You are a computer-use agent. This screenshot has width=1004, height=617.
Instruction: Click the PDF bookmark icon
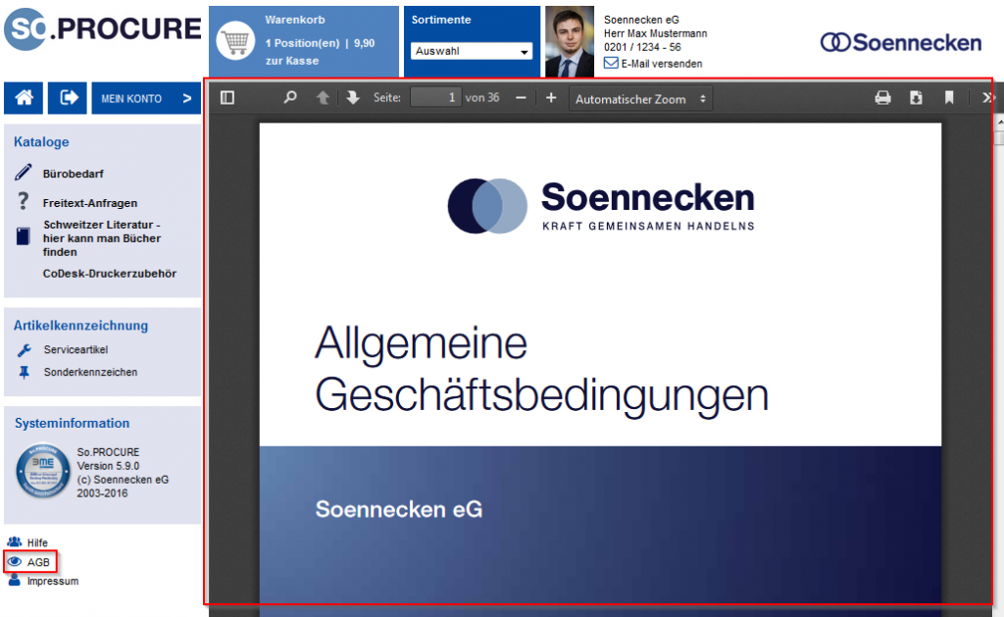point(949,97)
